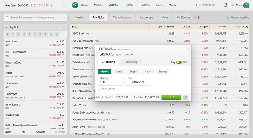
Task: Expand Show Options in the order form
Action: (106, 89)
